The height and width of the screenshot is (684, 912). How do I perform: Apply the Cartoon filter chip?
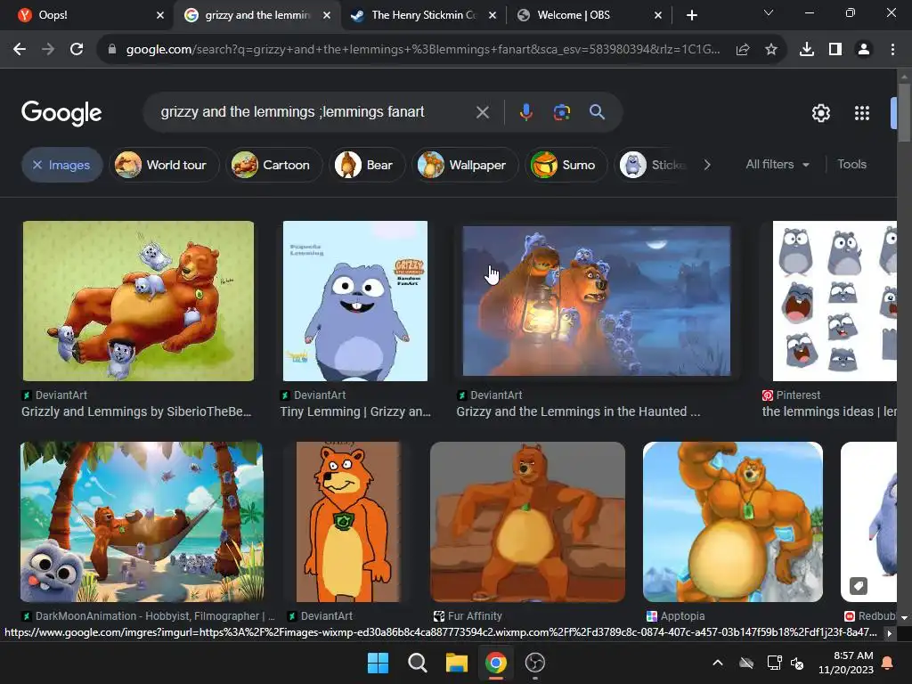pyautogui.click(x=273, y=165)
